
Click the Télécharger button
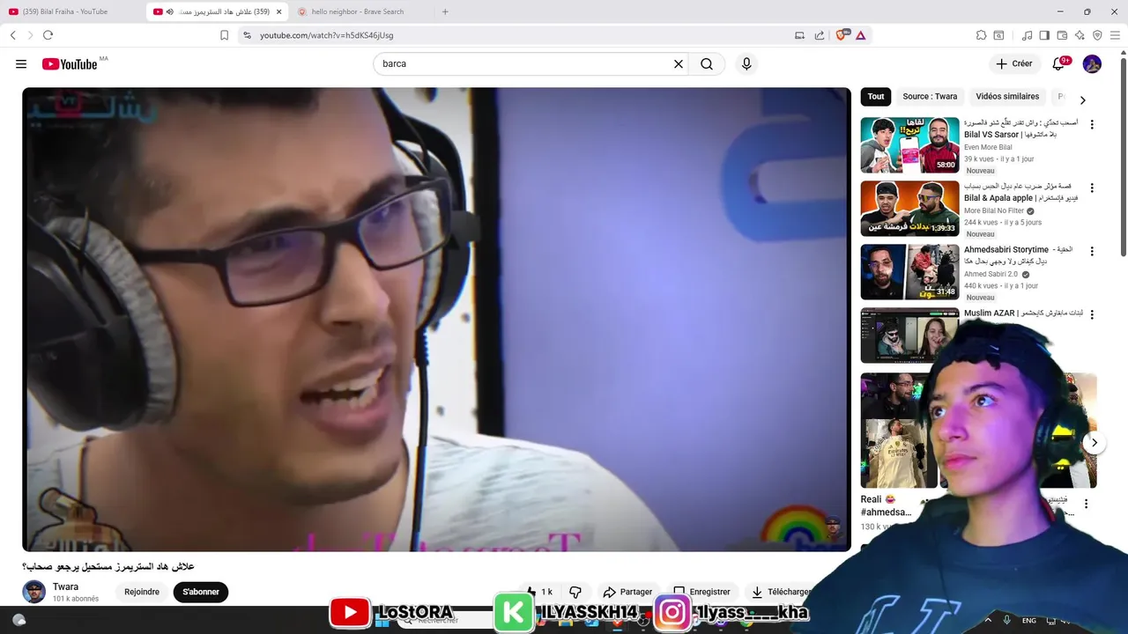point(780,592)
